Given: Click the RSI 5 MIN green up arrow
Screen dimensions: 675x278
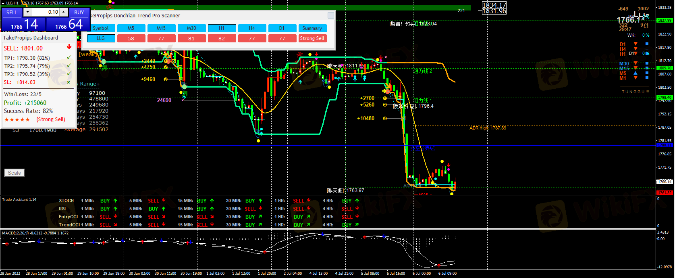Looking at the screenshot, I should tap(164, 209).
